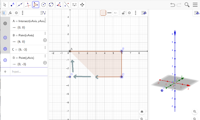Viewport: 200px width, 120px height.
Task: Click point C in Graphics view
Action: pos(121,77)
